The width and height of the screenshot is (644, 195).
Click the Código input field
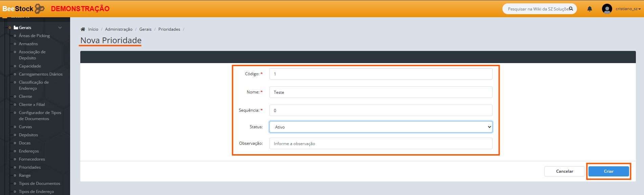coord(380,74)
